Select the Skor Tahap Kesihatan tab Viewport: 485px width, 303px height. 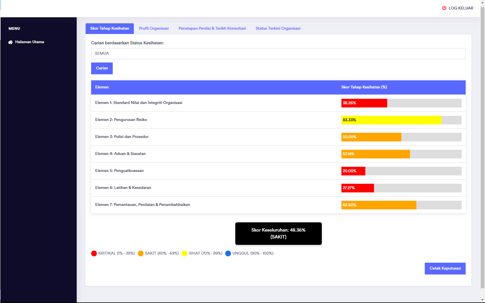point(110,29)
